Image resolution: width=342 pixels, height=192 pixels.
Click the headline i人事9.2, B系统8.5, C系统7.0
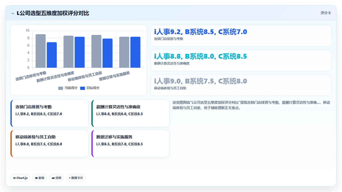click(200, 32)
